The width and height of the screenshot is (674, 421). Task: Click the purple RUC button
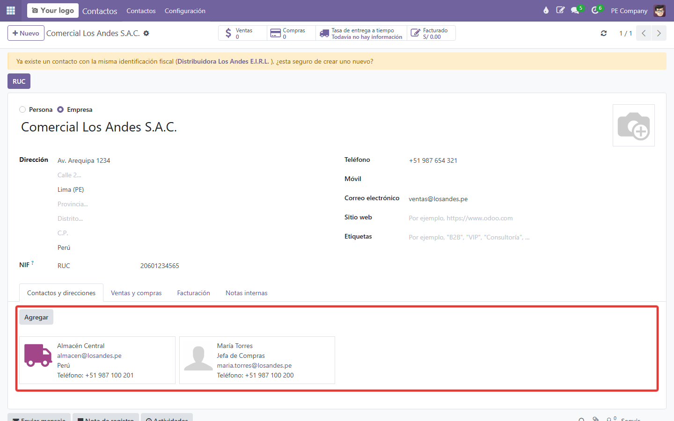click(19, 81)
